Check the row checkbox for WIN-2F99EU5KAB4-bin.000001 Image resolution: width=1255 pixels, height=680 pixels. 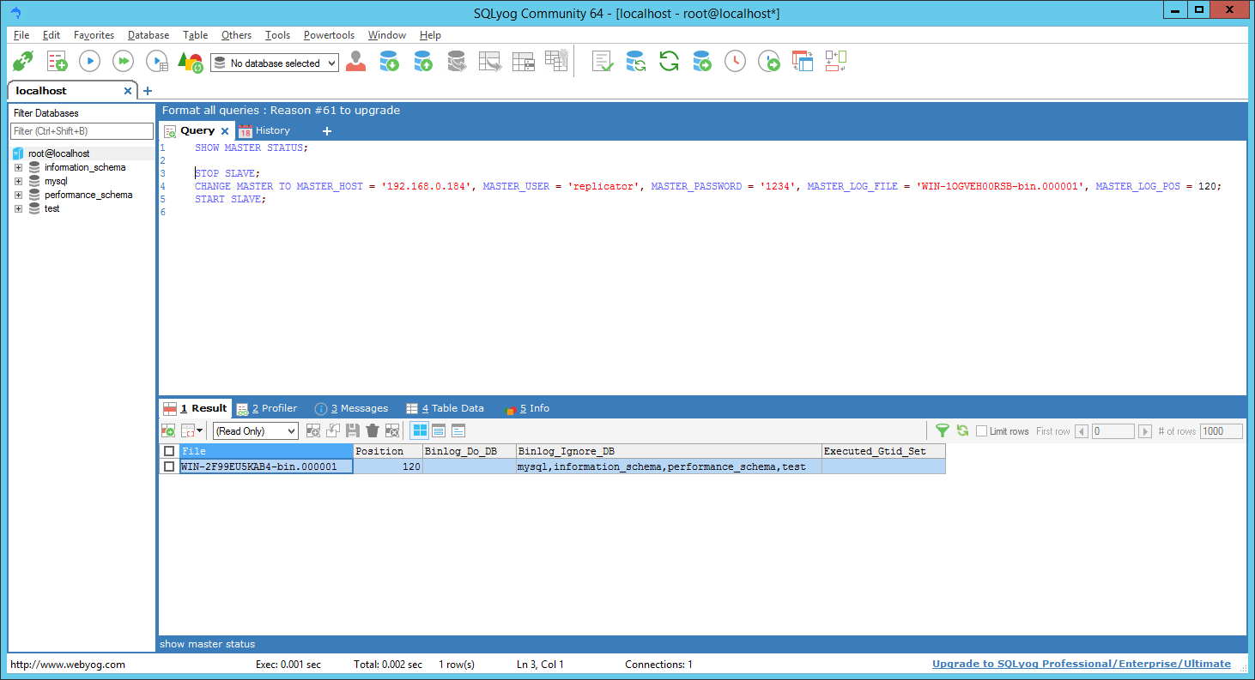[169, 466]
